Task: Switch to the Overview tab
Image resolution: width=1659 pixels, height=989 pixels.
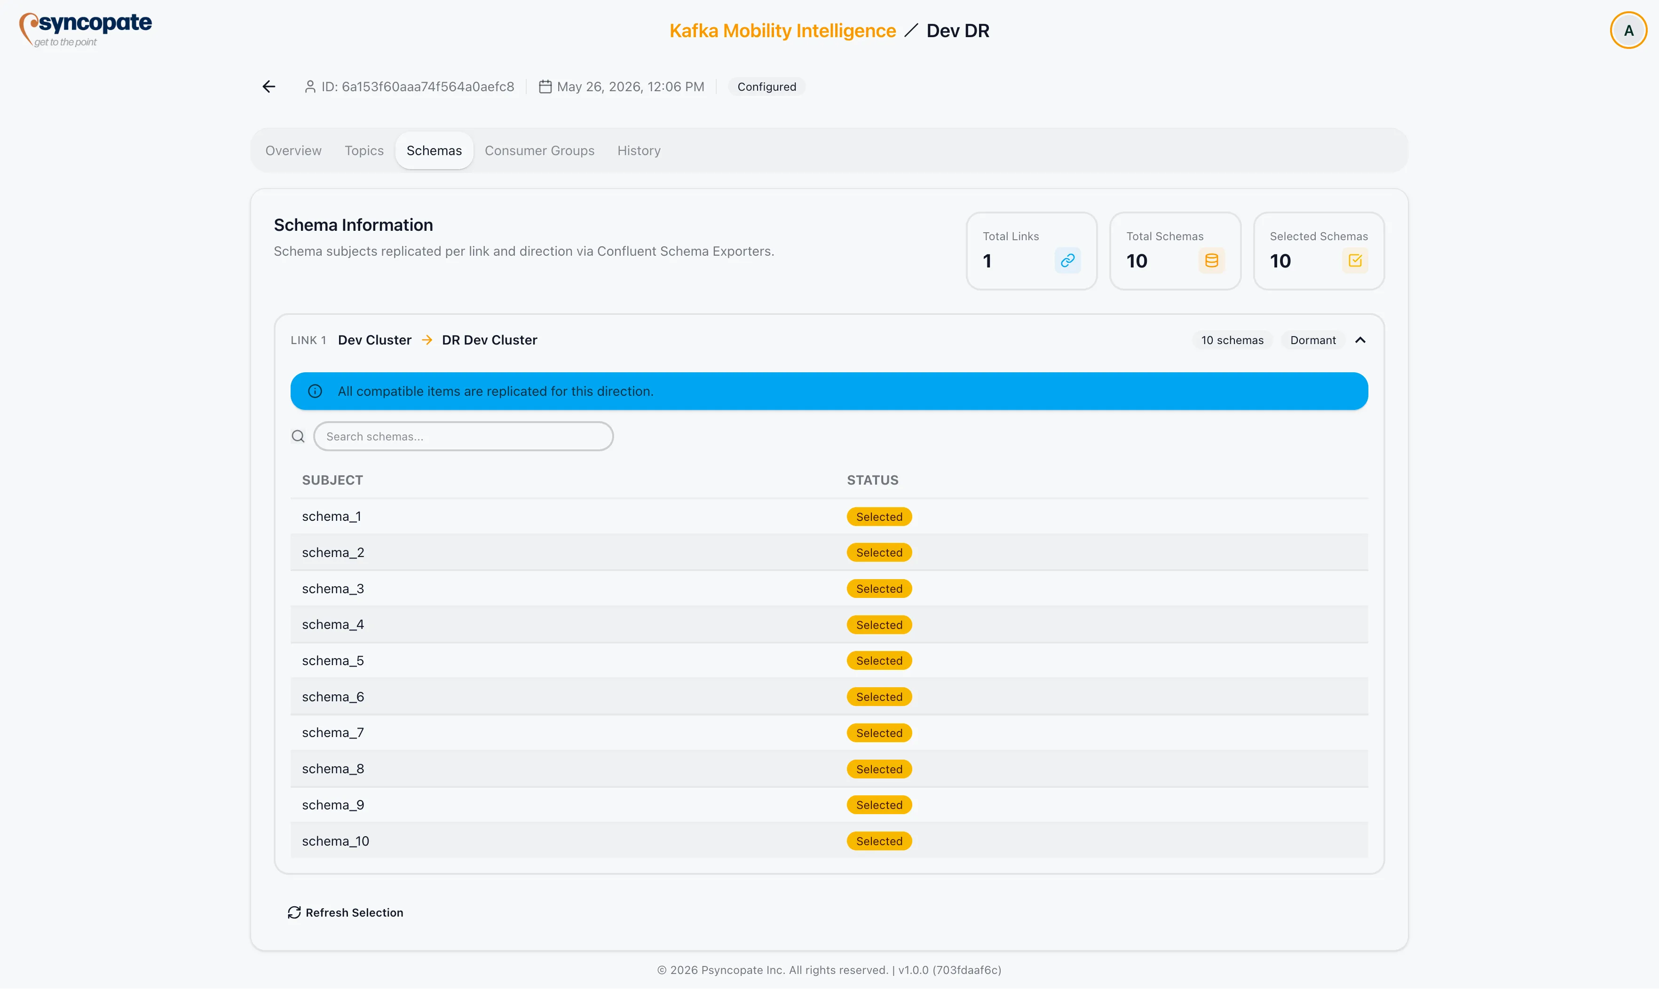Action: click(x=293, y=150)
